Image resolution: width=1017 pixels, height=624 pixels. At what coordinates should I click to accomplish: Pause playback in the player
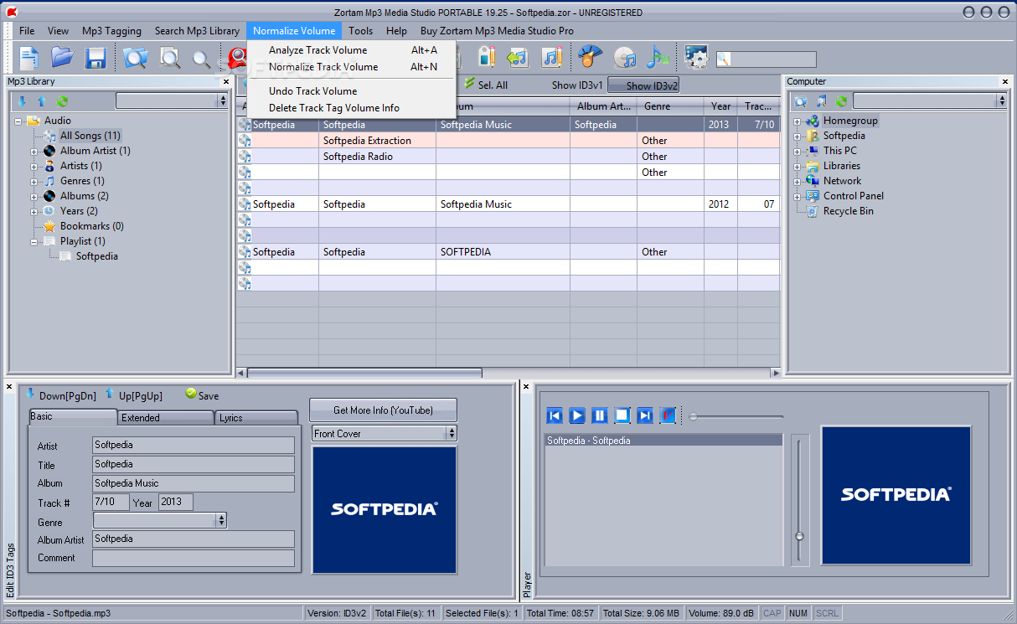(600, 415)
